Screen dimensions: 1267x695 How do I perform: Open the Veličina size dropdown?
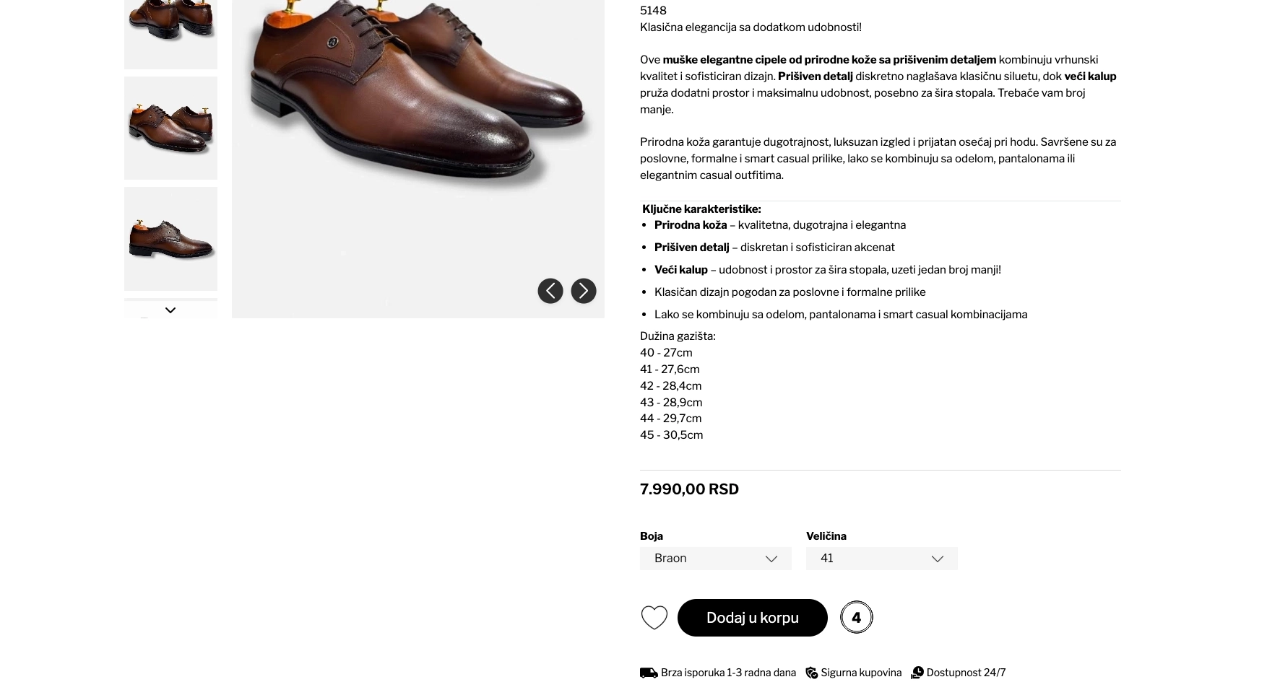881,559
